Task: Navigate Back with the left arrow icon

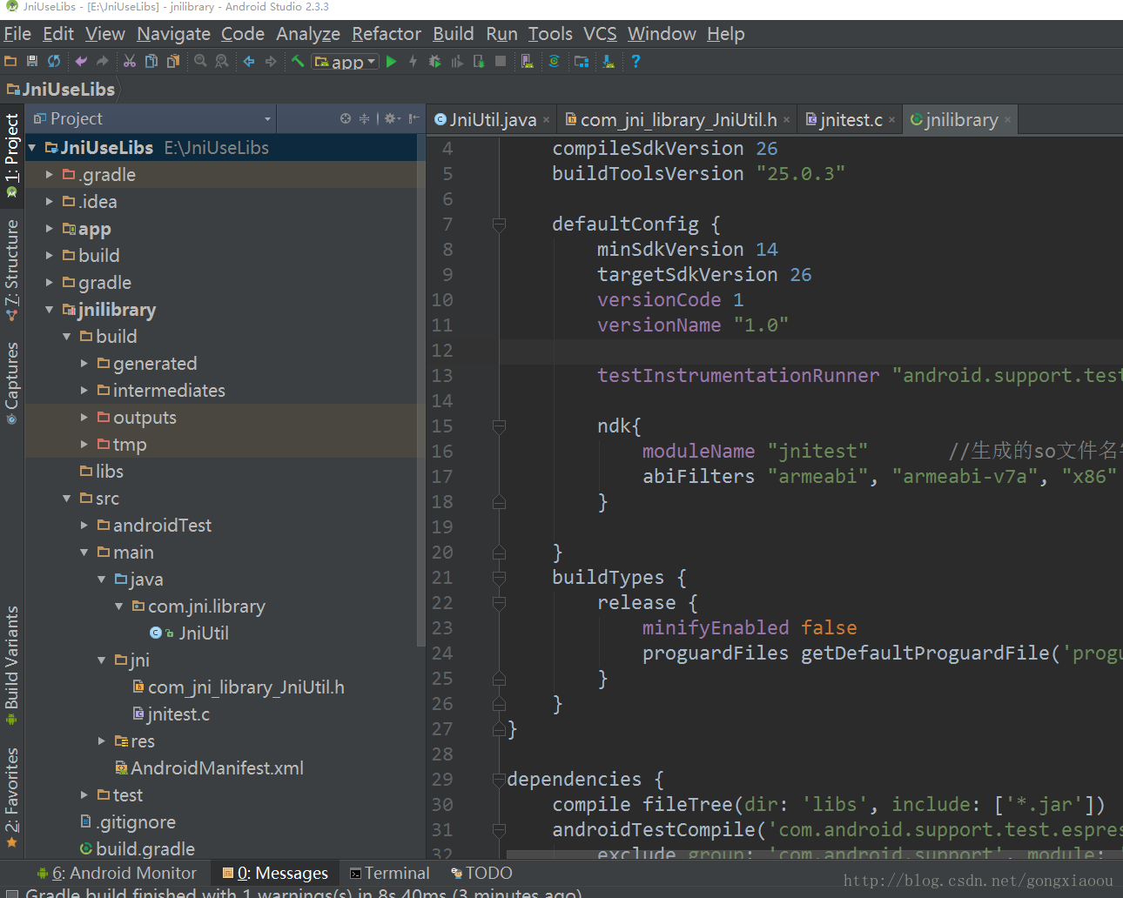Action: (249, 61)
